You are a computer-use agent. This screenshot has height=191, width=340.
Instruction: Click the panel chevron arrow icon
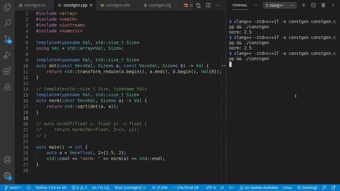pos(333,5)
